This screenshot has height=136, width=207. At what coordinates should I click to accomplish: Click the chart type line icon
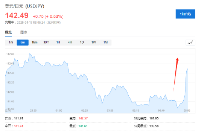coord(190,43)
